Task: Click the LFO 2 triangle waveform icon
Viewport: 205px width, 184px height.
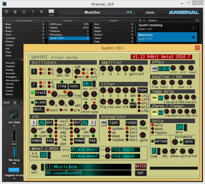Action: (x=85, y=123)
